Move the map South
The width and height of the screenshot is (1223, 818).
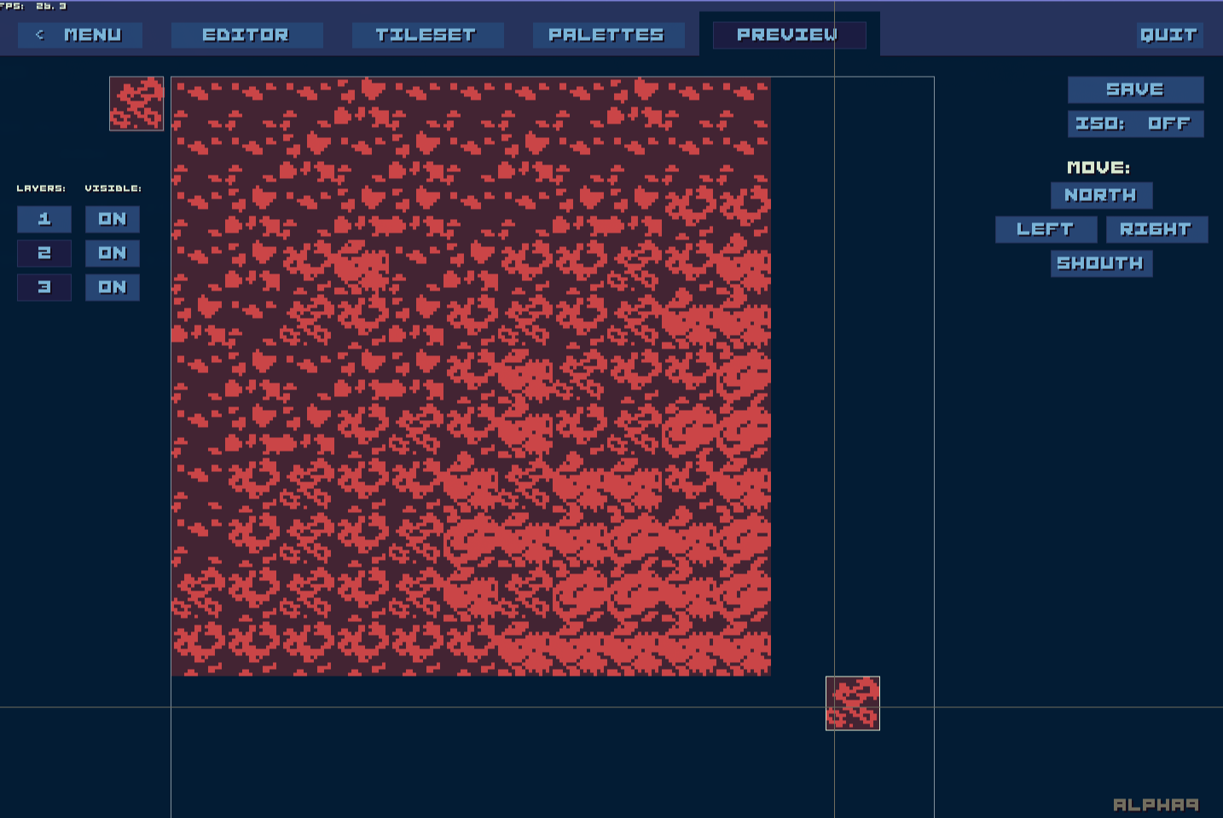point(1100,263)
